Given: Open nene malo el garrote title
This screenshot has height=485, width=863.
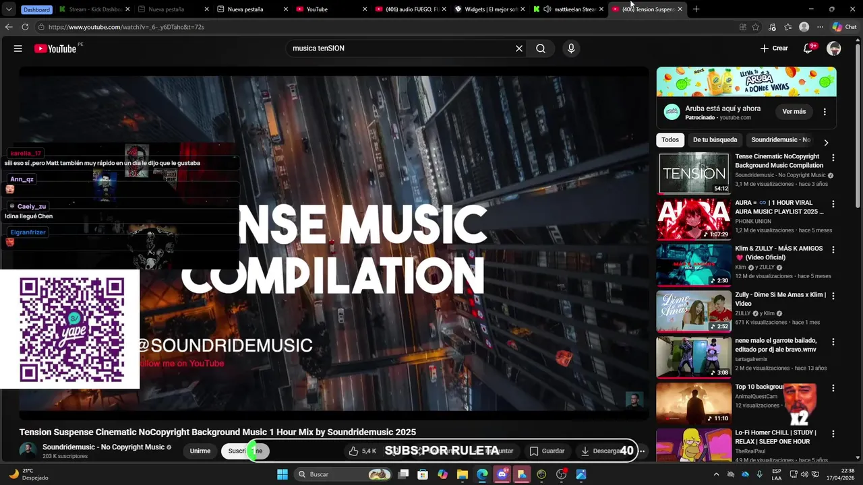Looking at the screenshot, I should [x=776, y=345].
